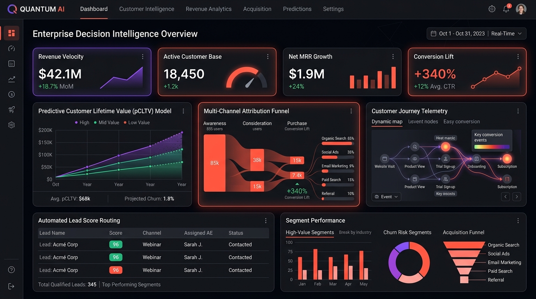The width and height of the screenshot is (536, 299).
Task: Open the speedometer gauge icon in sidebar
Action: (11, 48)
